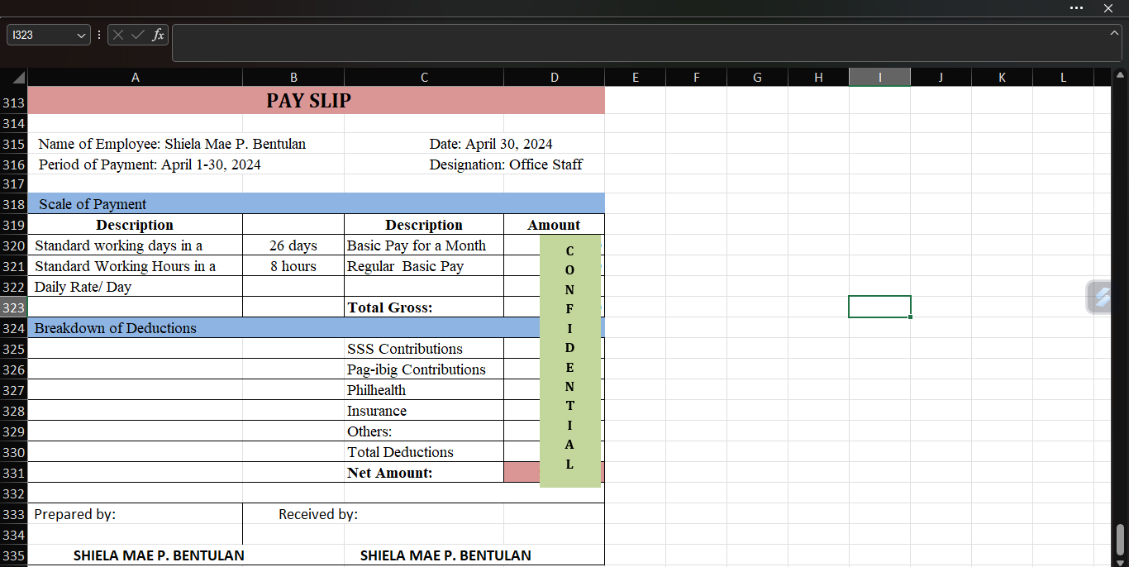Click the Pag-ibig Contributions cell
Viewport: 1129px width, 567px height.
tap(424, 369)
